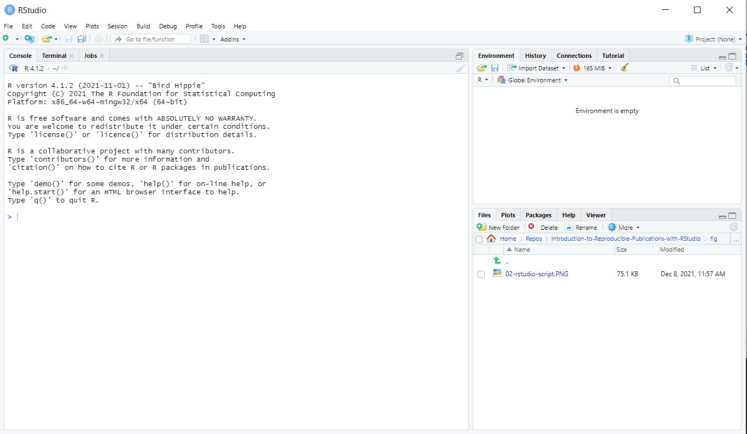Image resolution: width=747 pixels, height=434 pixels.
Task: Switch to the History tab
Action: (x=536, y=56)
